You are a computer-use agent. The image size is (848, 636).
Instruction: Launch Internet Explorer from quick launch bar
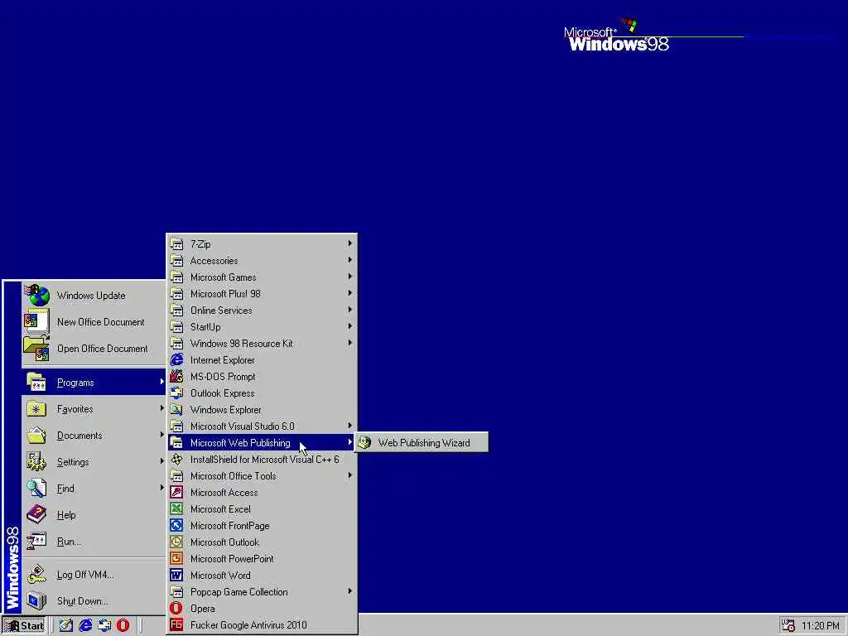click(x=85, y=626)
